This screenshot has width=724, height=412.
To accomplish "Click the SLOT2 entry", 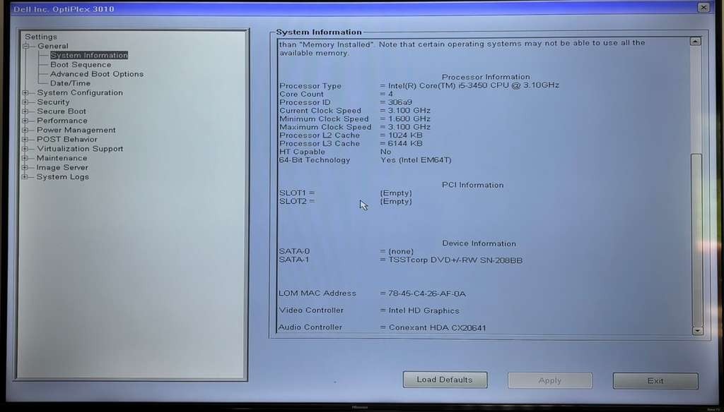I will [x=345, y=201].
